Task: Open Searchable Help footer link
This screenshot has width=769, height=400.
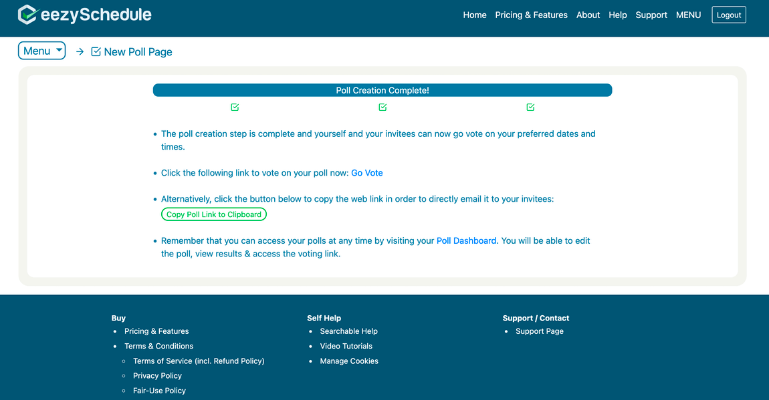Action: click(x=348, y=331)
